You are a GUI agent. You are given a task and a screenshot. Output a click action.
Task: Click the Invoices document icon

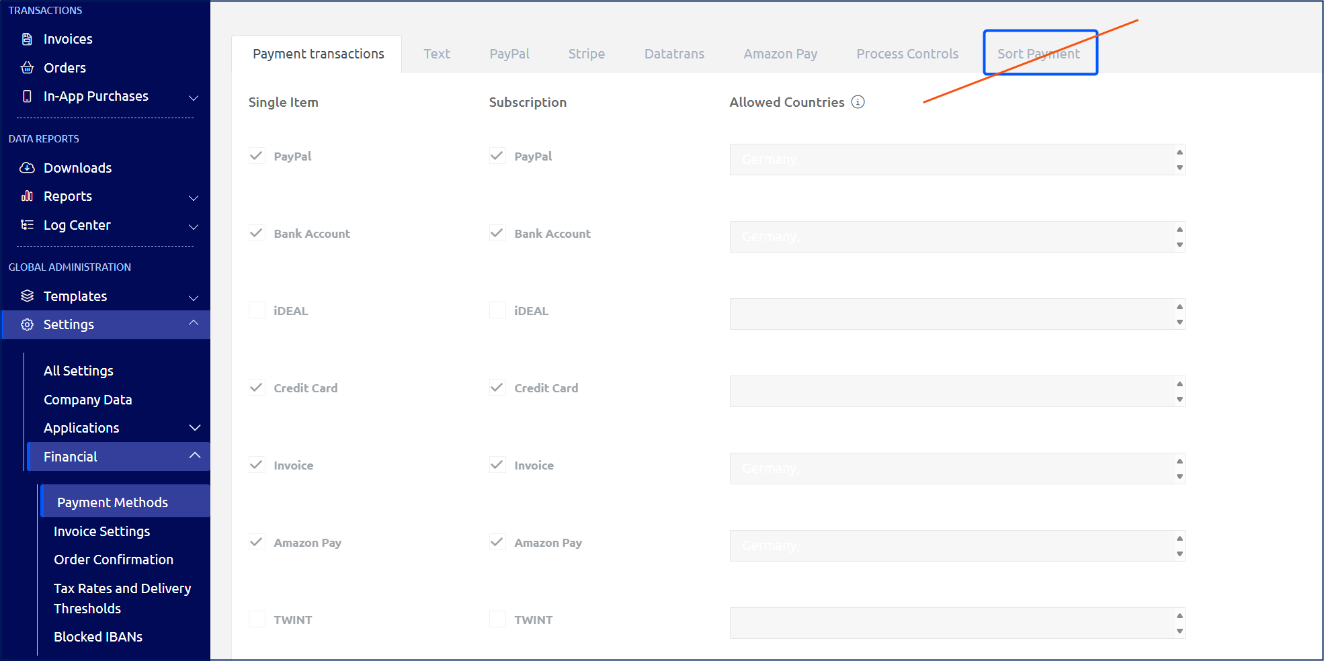[x=27, y=39]
